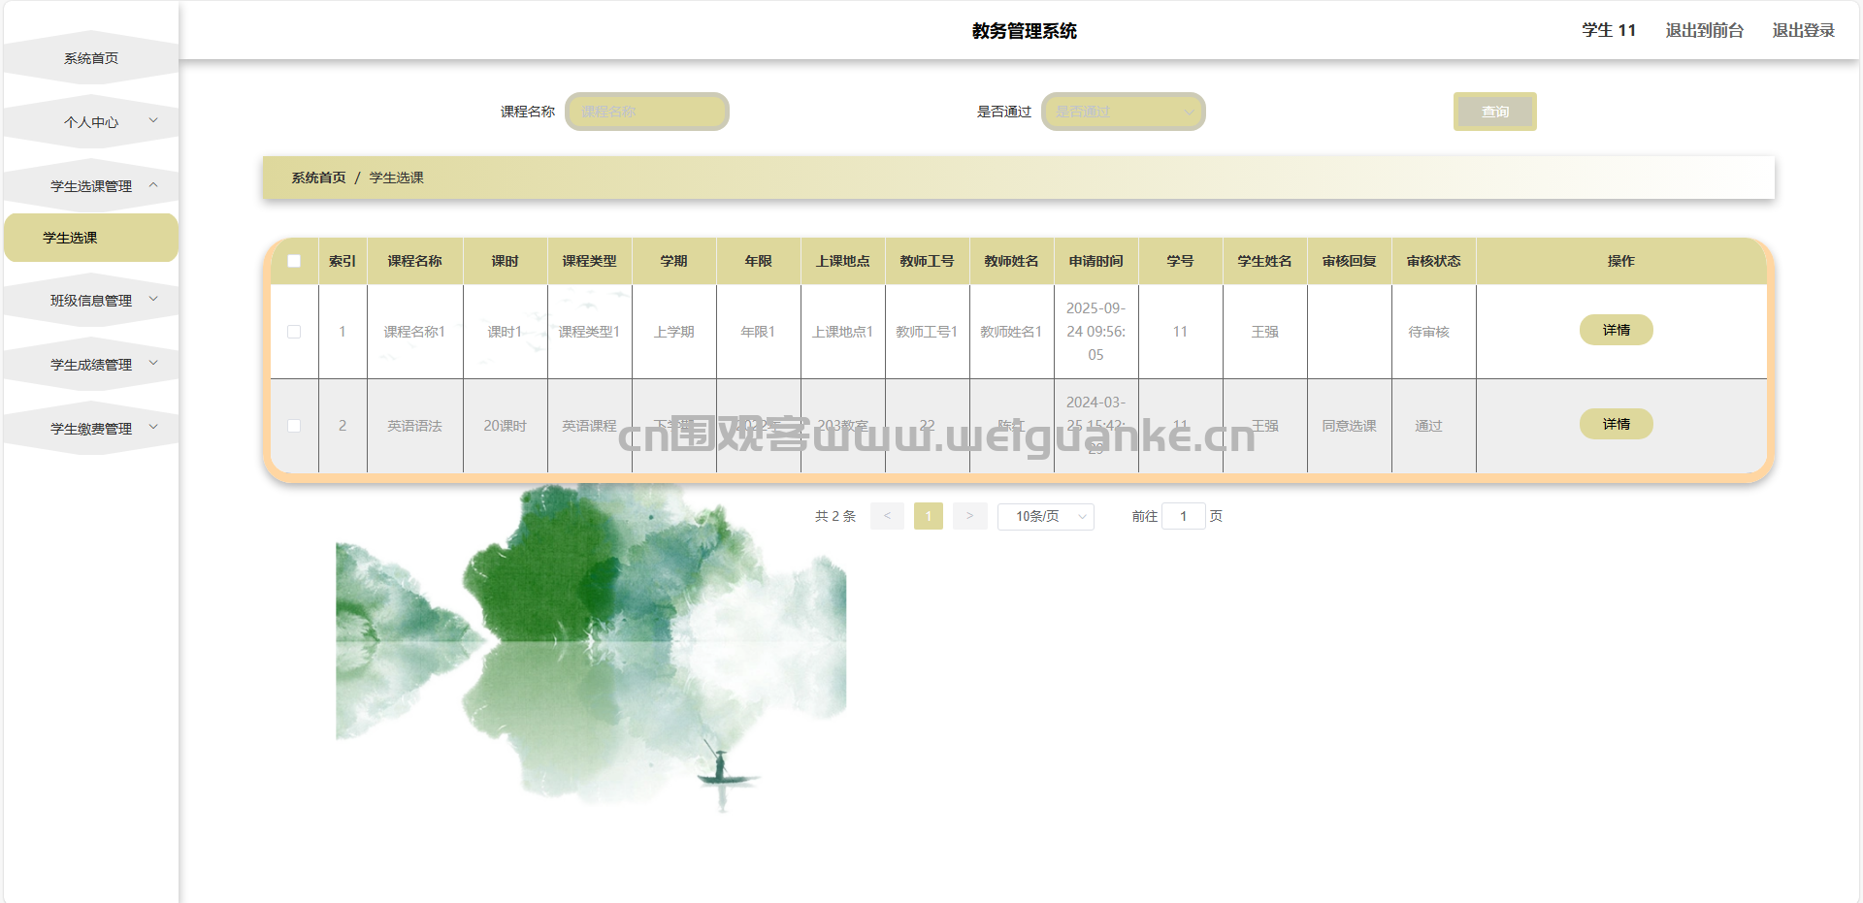Check the row 2 英语语法 checkbox
Screen dimensions: 1863x903
(294, 426)
